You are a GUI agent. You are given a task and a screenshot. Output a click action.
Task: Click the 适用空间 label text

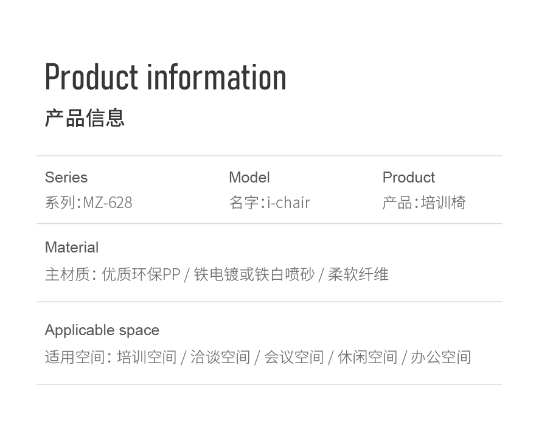[75, 357]
